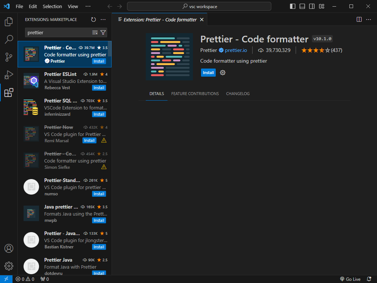The width and height of the screenshot is (377, 283).
Task: Click the extensions list scrollbar
Action: [x=110, y=49]
